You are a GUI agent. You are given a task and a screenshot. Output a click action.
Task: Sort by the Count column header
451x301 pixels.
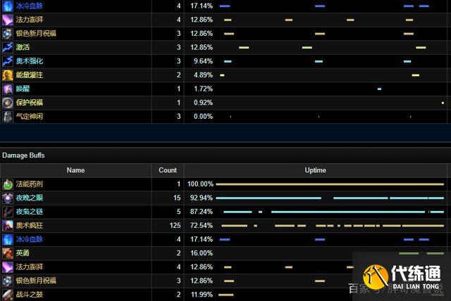(168, 170)
